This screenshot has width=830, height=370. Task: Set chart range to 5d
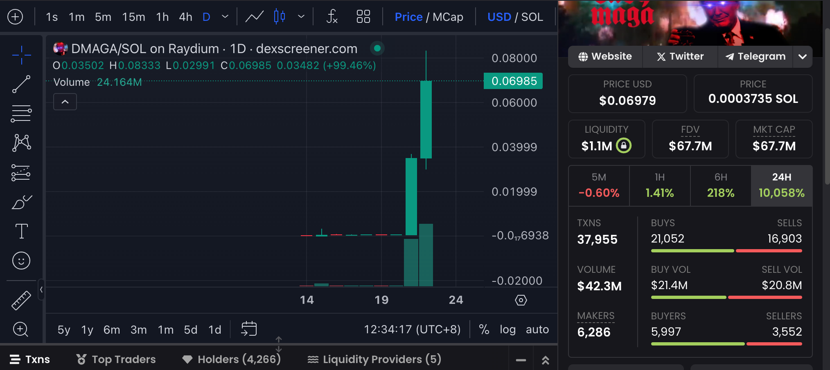(x=190, y=330)
